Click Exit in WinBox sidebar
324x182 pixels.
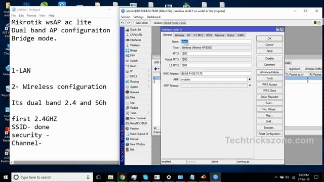(132, 150)
